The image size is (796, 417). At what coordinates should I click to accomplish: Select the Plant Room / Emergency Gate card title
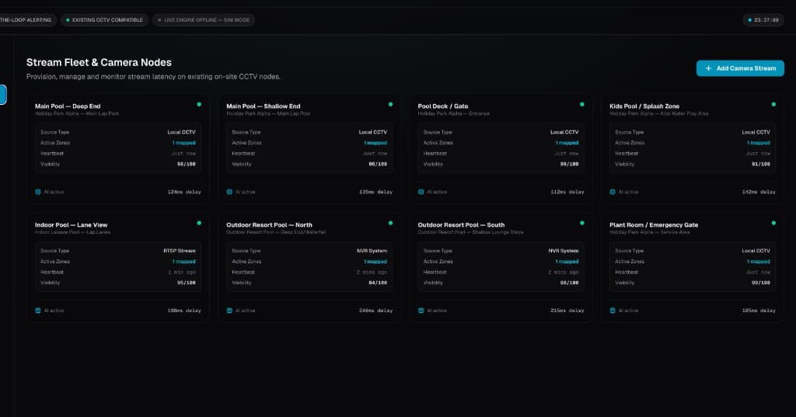click(x=654, y=224)
